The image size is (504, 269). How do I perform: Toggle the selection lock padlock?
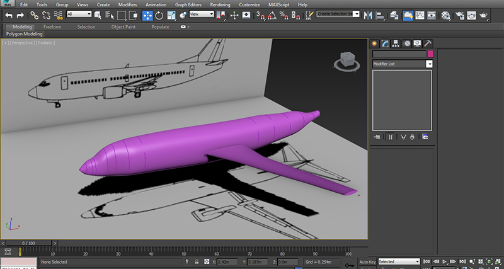(x=197, y=261)
